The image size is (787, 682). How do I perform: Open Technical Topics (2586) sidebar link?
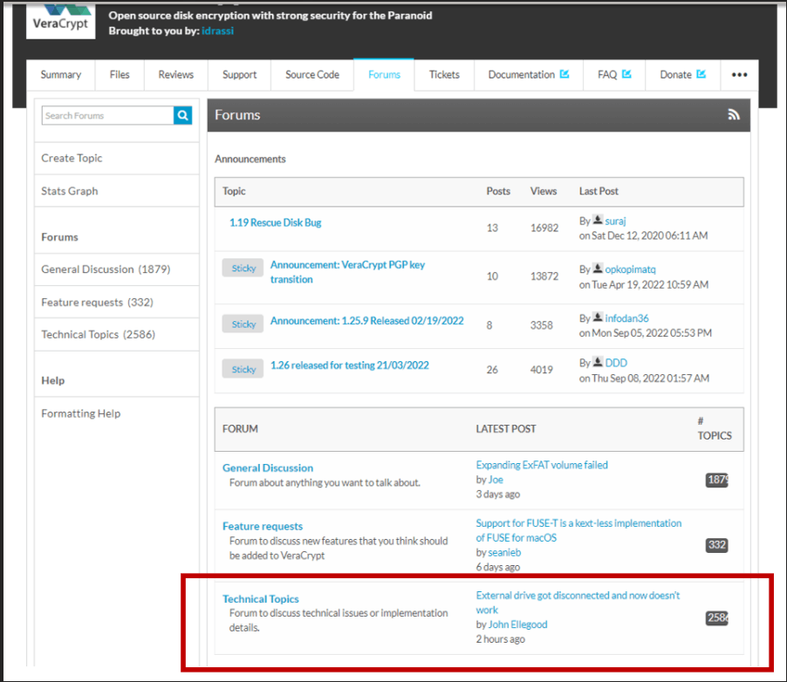(98, 334)
